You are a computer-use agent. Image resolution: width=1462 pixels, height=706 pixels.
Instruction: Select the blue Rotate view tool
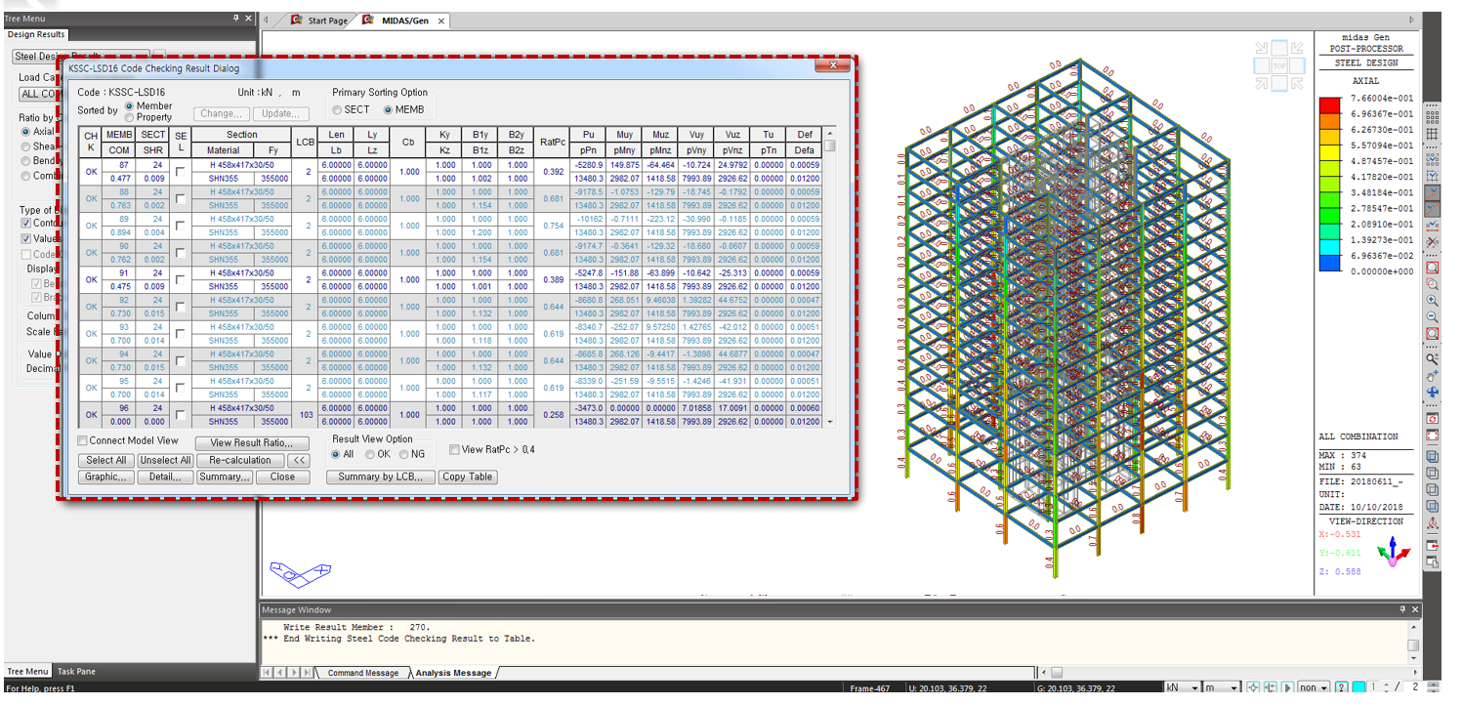pyautogui.click(x=1432, y=393)
